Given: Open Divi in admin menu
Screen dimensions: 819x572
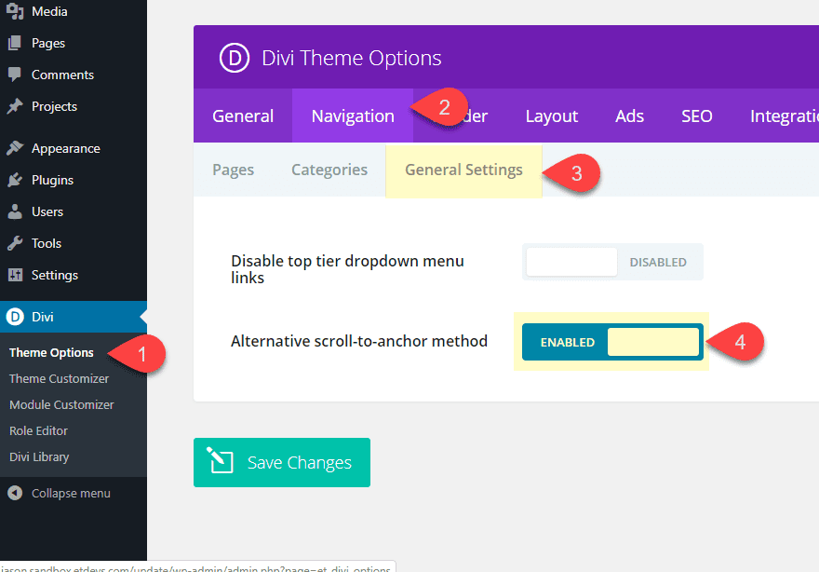Looking at the screenshot, I should coord(74,317).
